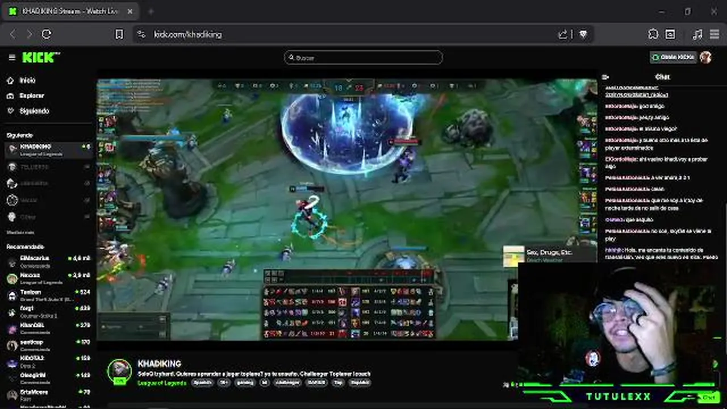The width and height of the screenshot is (727, 409).
Task: Click the Inicio home icon
Action: pyautogui.click(x=10, y=81)
